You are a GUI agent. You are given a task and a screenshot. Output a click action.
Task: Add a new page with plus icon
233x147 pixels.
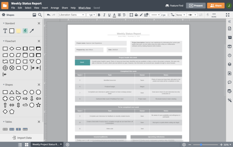pyautogui.click(x=68, y=145)
